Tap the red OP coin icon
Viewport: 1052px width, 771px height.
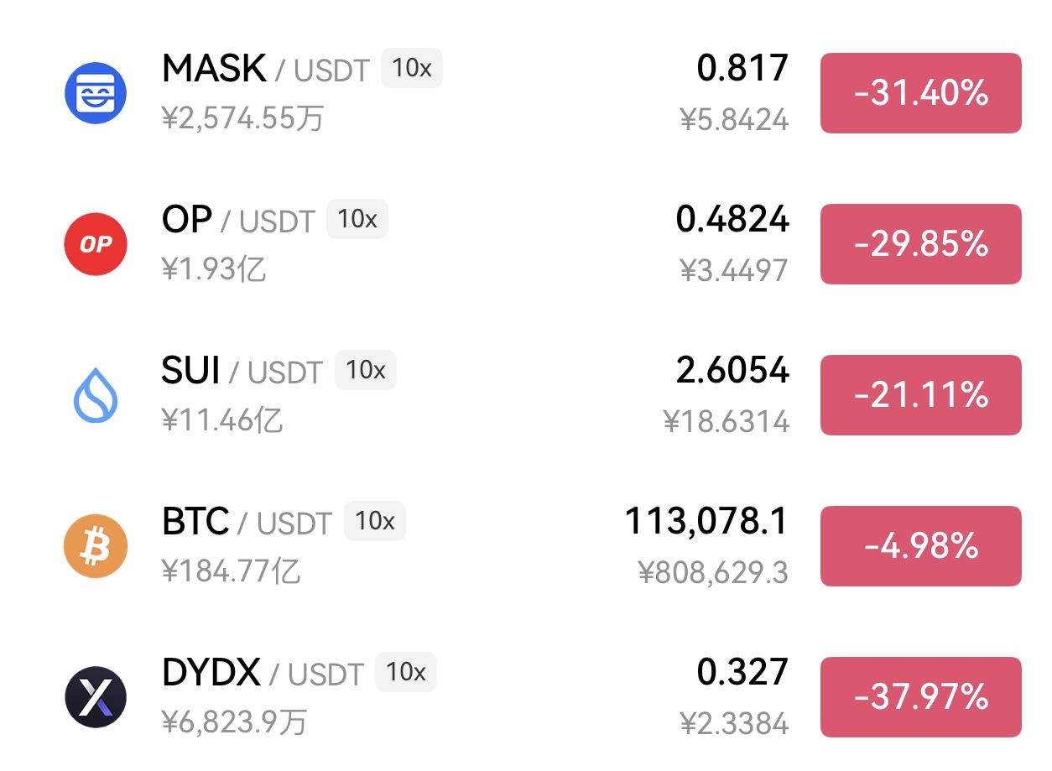(x=96, y=244)
